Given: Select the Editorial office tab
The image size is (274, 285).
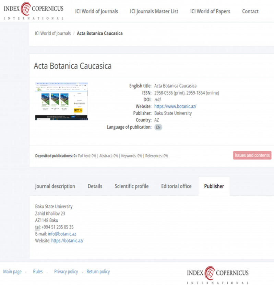Looking at the screenshot, I should click(x=176, y=186).
